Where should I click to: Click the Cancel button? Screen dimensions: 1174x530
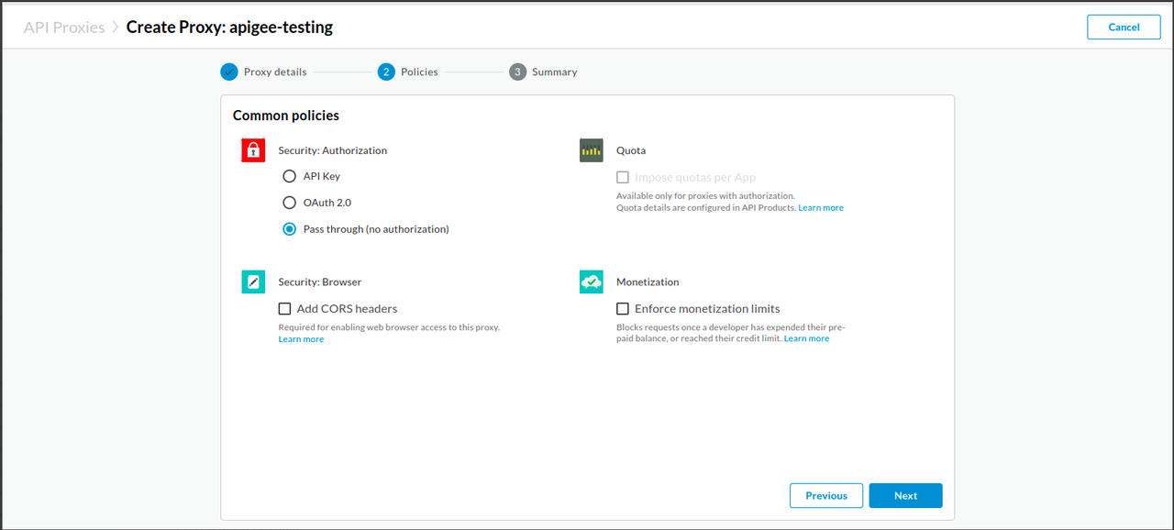[1124, 27]
